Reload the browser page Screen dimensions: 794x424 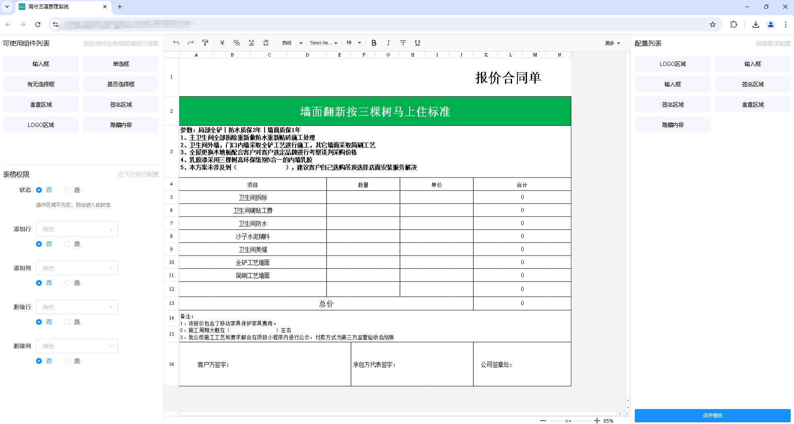click(x=38, y=24)
